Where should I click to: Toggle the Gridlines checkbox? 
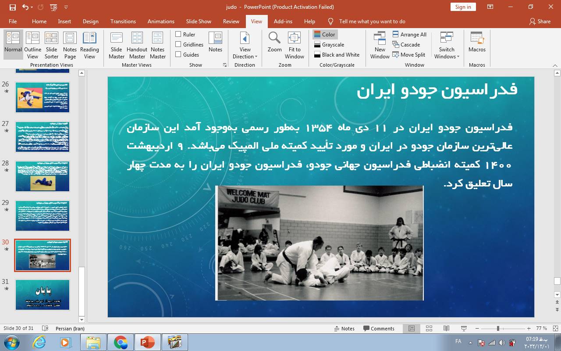(x=178, y=44)
